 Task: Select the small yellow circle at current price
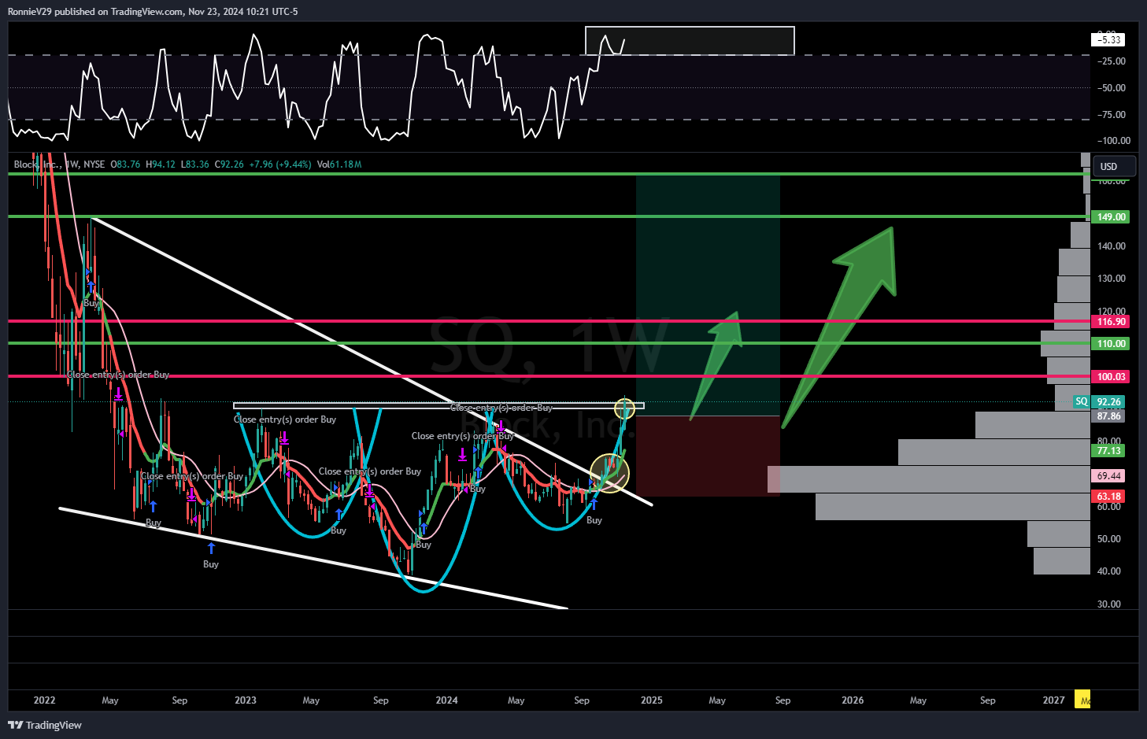(x=624, y=408)
